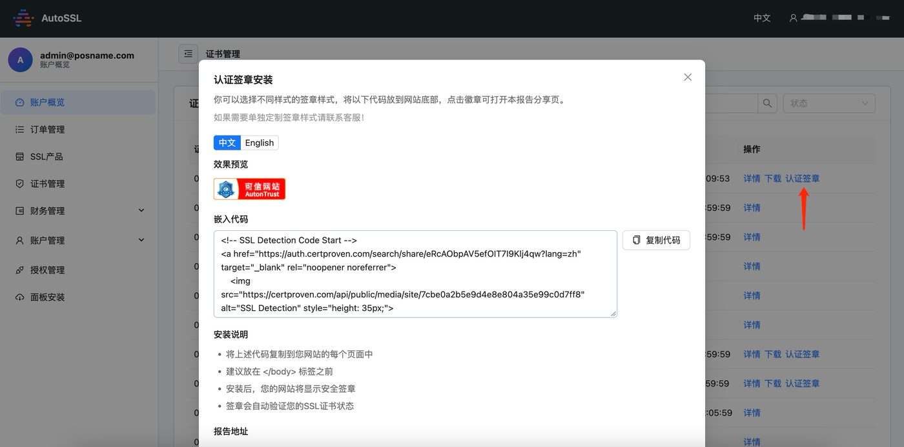Click the user profile icon in top bar

(x=794, y=18)
